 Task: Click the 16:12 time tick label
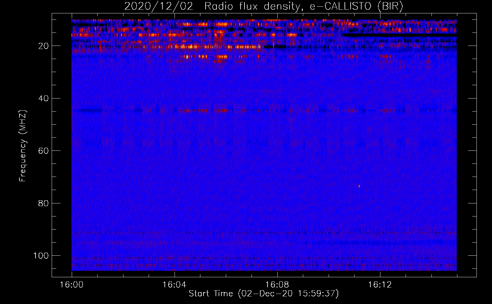[x=380, y=285]
